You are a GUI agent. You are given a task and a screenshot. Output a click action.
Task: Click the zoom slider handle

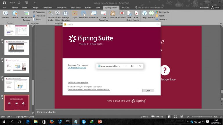pyautogui.click(x=199, y=117)
